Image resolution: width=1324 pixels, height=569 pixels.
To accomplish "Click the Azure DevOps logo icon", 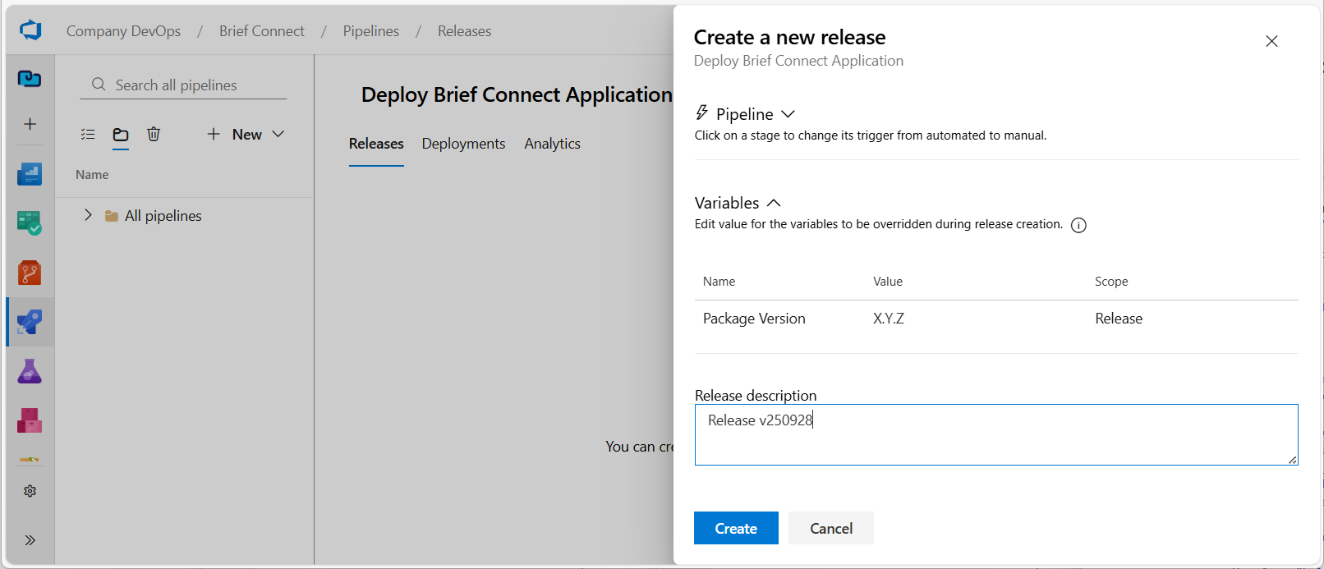I will [x=30, y=30].
